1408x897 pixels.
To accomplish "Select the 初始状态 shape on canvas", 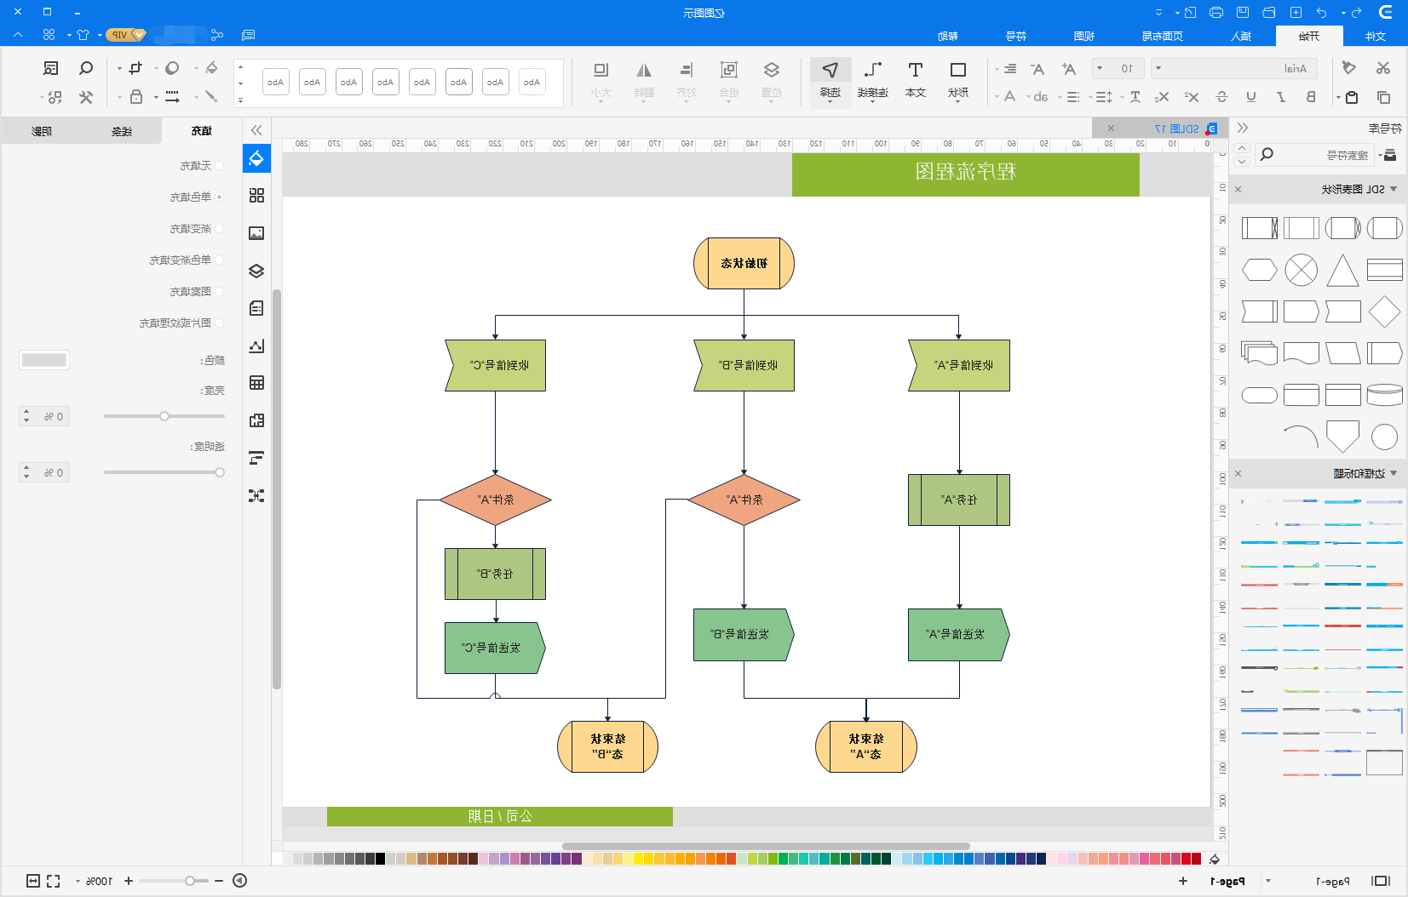I will (x=744, y=263).
